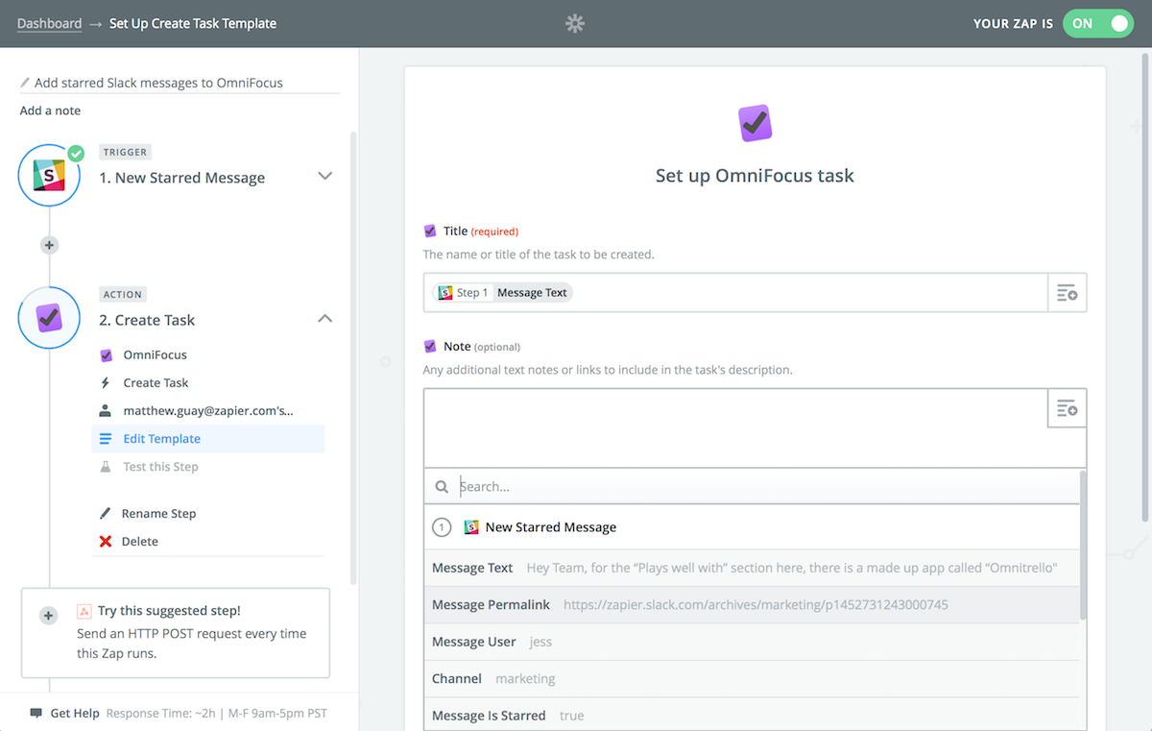Edit Zap name 'Add starred Slack messages to OmniFocus'
The image size is (1152, 731).
[x=158, y=83]
